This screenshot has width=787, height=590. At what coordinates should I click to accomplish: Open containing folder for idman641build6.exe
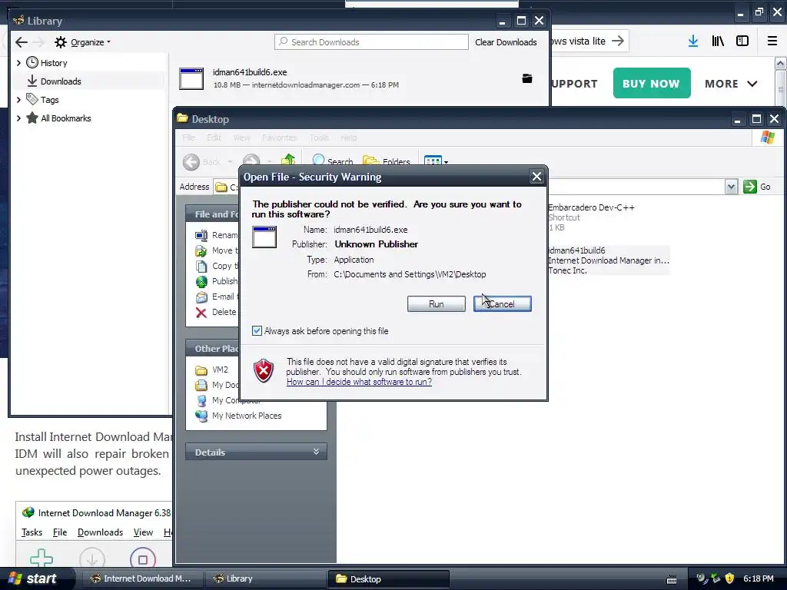(x=527, y=78)
